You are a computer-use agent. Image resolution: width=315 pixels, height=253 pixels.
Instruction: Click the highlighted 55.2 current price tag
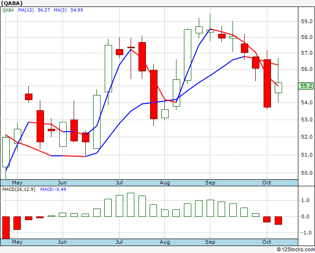(x=306, y=86)
